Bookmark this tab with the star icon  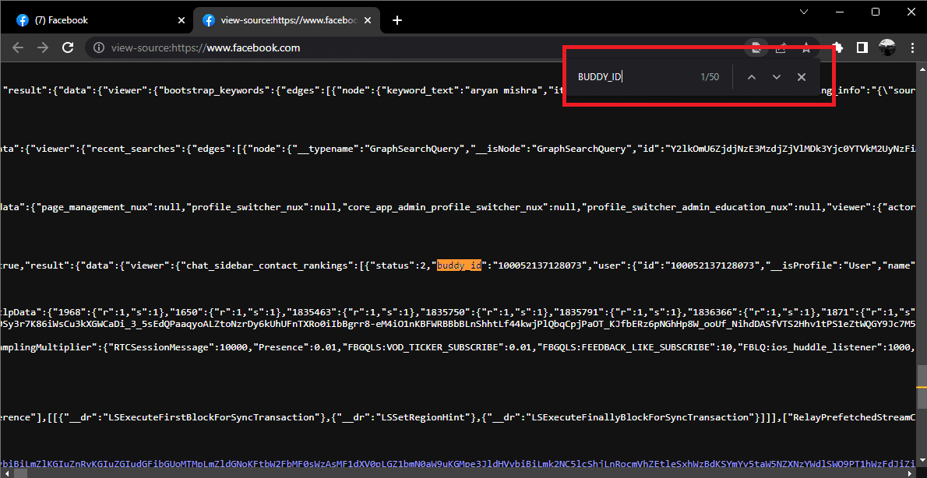[805, 47]
